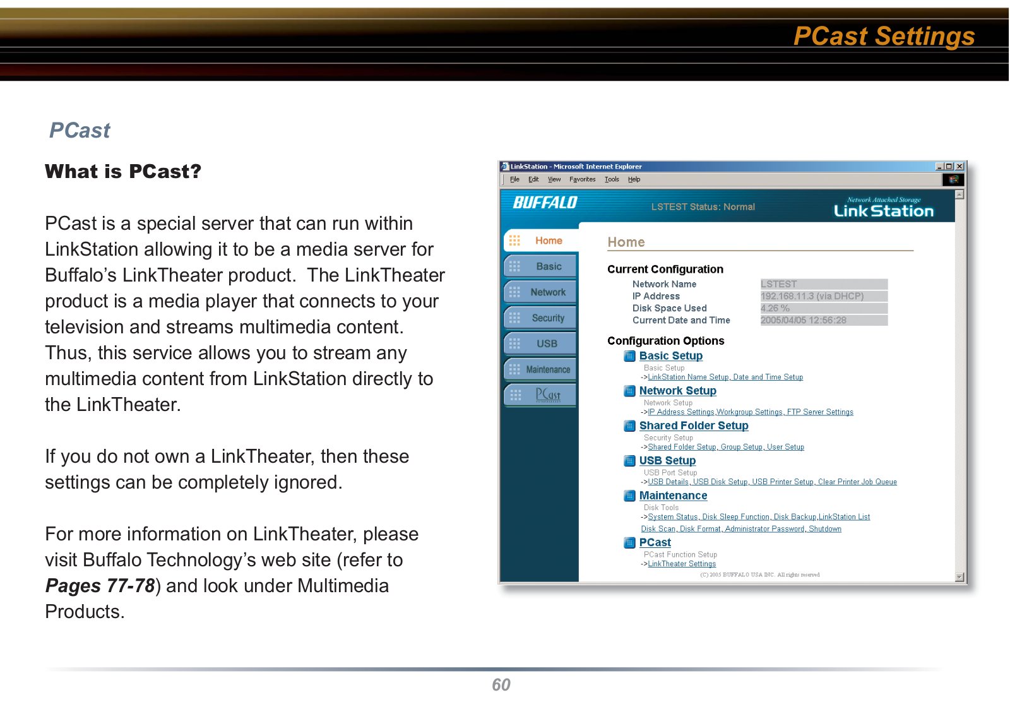Click the Home tab grid icon
The image size is (1010, 714).
(x=514, y=241)
